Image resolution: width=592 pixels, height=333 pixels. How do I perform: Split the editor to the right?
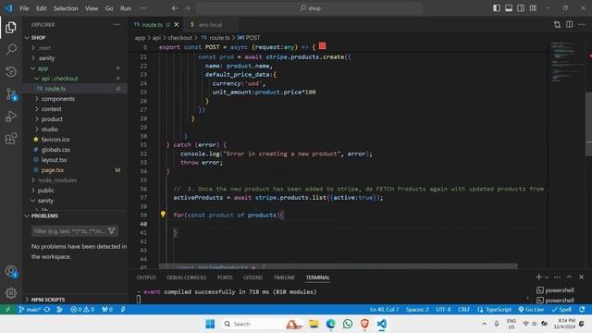(x=569, y=25)
